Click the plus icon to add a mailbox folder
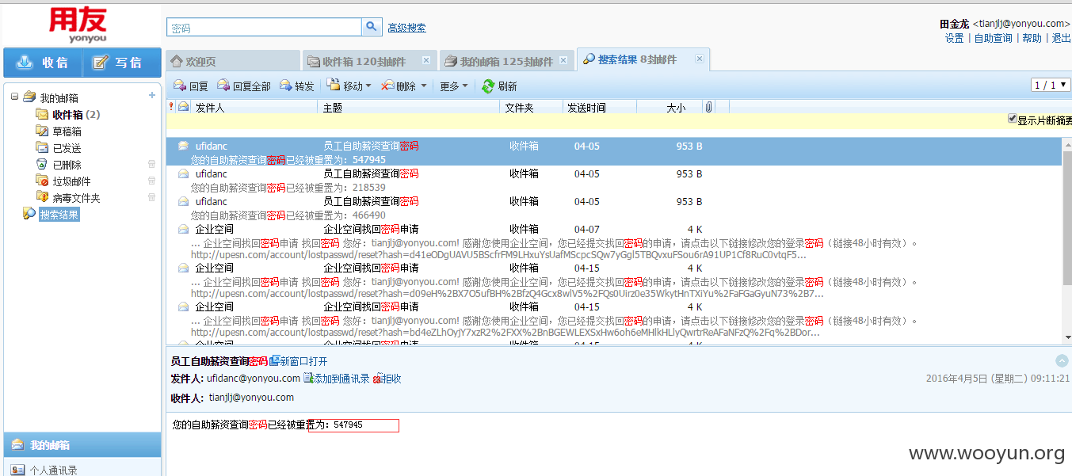 pyautogui.click(x=152, y=96)
